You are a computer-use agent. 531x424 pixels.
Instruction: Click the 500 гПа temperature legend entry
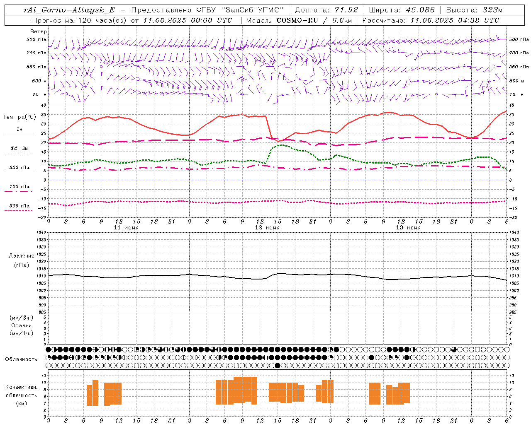(19, 205)
